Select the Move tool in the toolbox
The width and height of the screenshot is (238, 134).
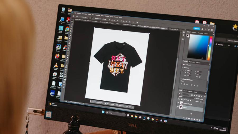72,21
